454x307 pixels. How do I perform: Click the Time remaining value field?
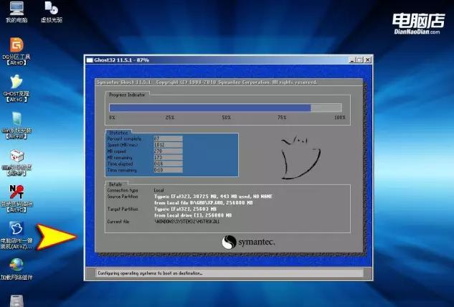pos(168,170)
